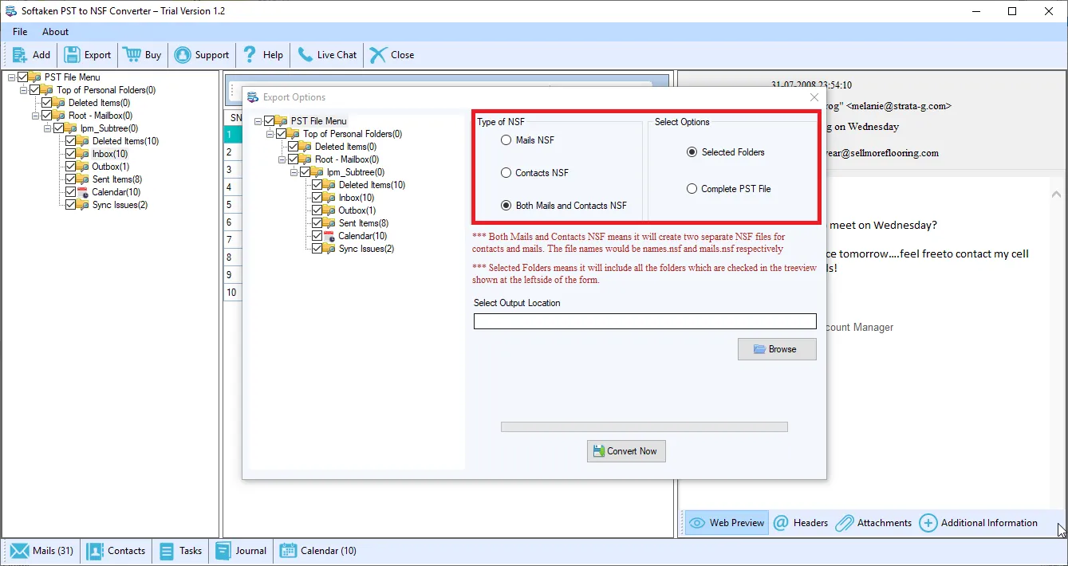
Task: Toggle Top of Personal Folders checkbox in dialog
Action: (282, 134)
